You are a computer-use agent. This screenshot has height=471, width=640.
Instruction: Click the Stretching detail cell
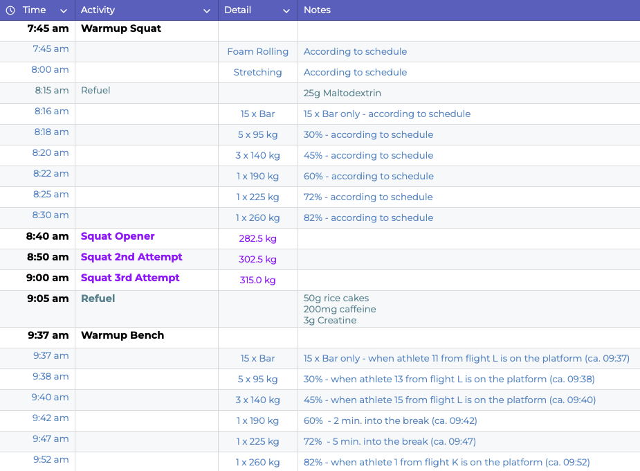[258, 72]
